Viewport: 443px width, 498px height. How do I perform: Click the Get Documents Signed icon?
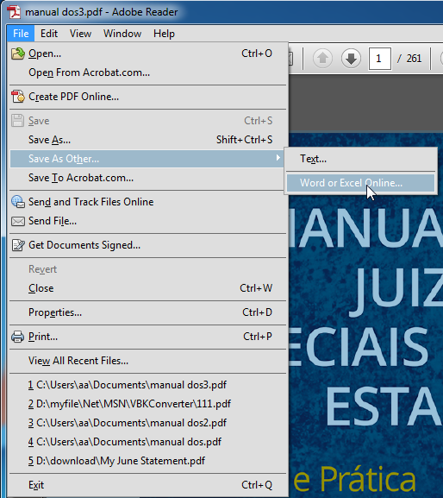[x=18, y=245]
